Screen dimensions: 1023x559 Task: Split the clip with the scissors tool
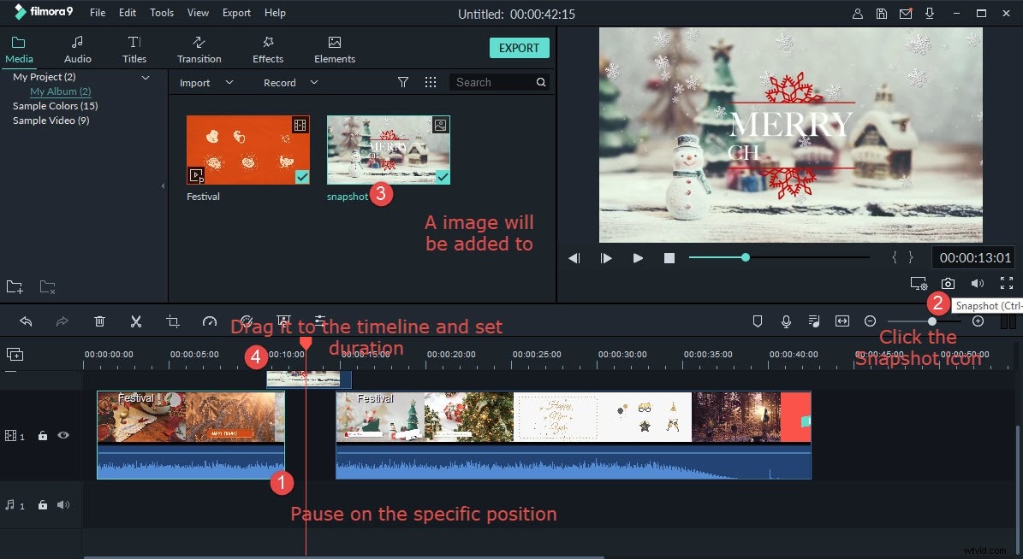(135, 321)
